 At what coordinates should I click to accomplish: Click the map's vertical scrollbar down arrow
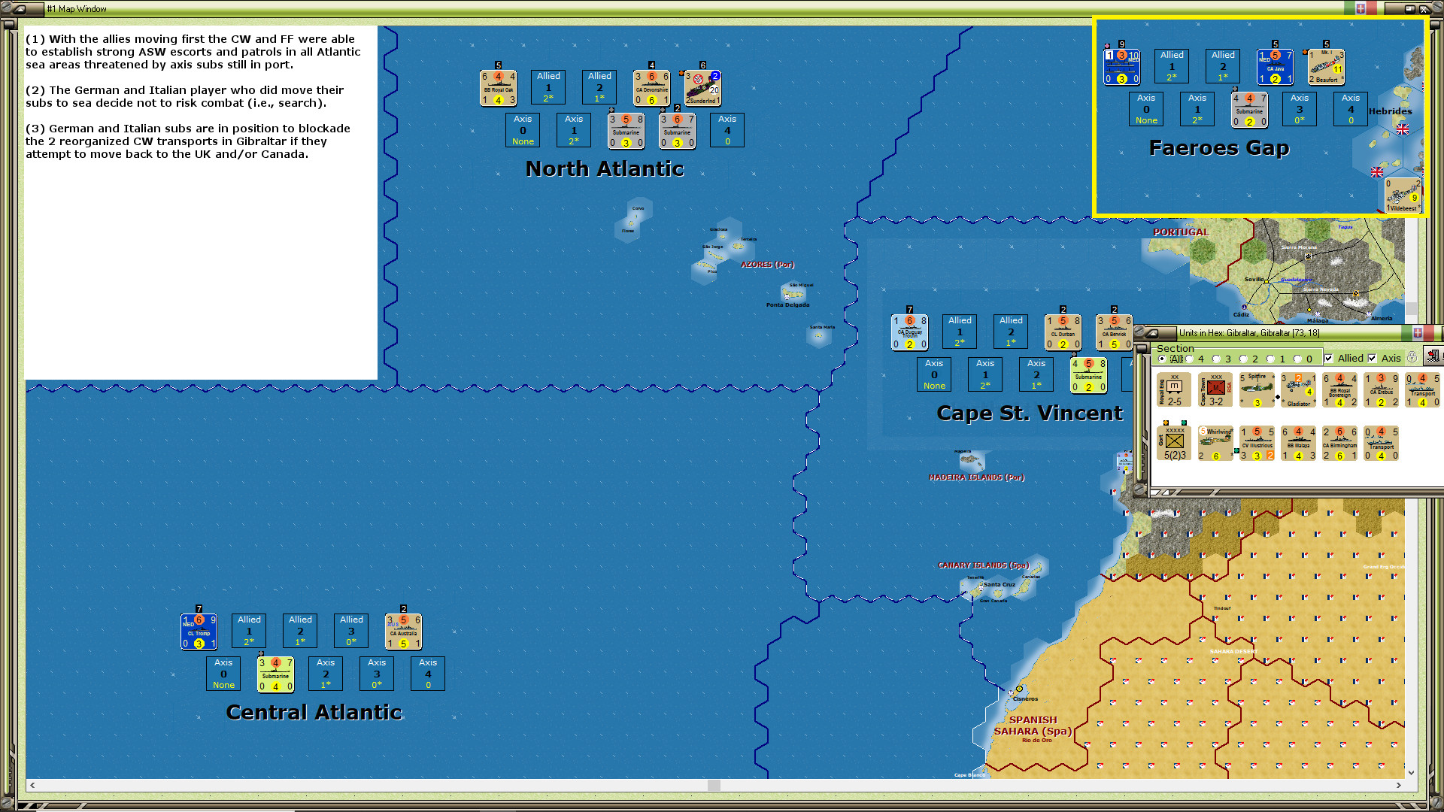pyautogui.click(x=1411, y=772)
